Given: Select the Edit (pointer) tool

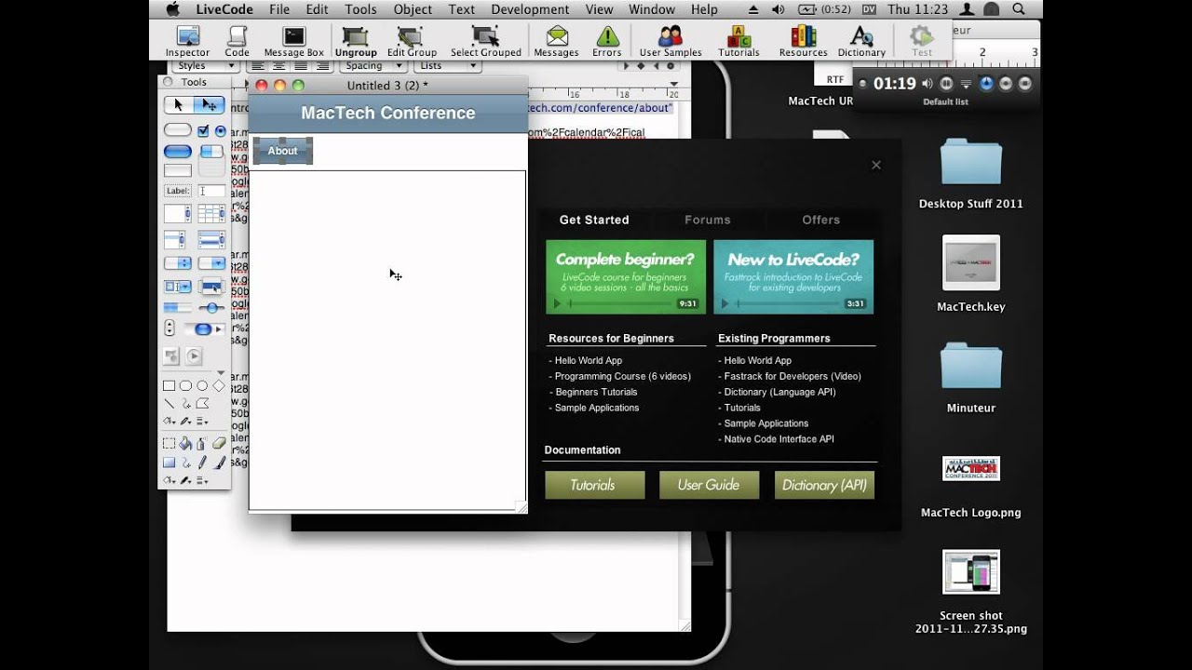Looking at the screenshot, I should (210, 105).
